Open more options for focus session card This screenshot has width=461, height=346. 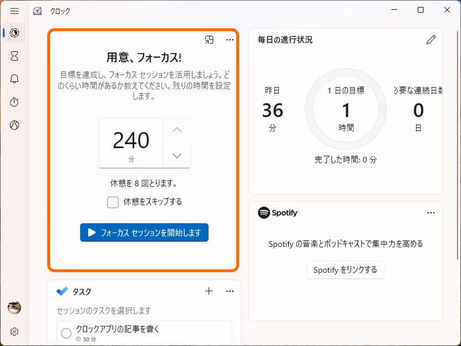tap(230, 40)
